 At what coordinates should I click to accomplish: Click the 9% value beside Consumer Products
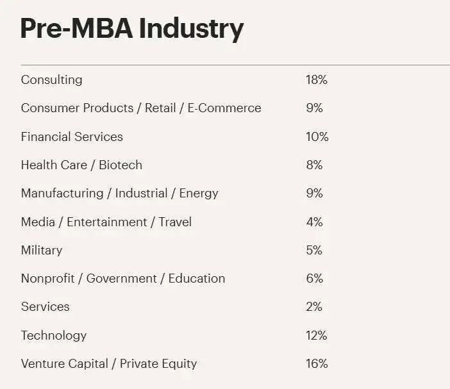tap(314, 108)
